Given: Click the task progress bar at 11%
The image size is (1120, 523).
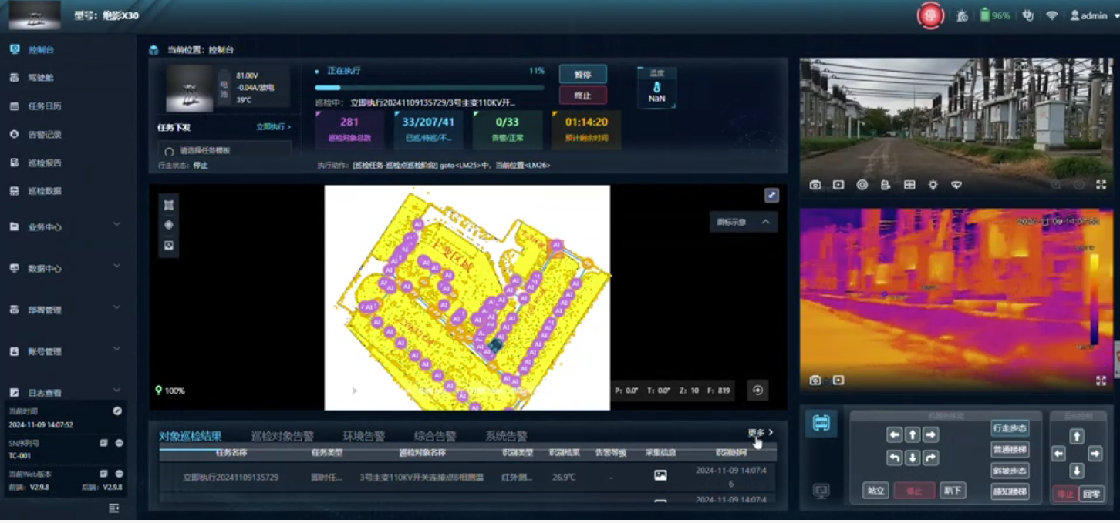Looking at the screenshot, I should point(429,88).
